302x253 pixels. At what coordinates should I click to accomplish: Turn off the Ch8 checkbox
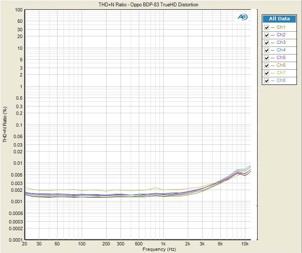(266, 81)
